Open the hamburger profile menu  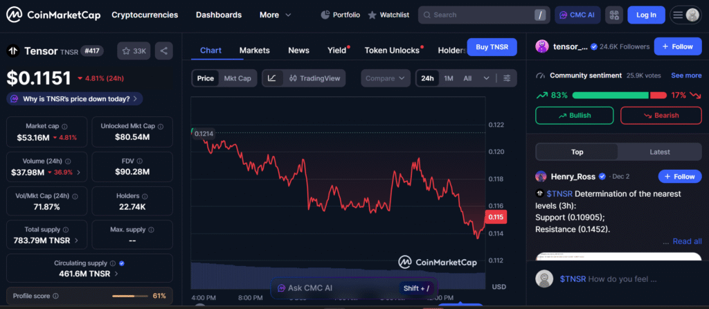coord(685,15)
